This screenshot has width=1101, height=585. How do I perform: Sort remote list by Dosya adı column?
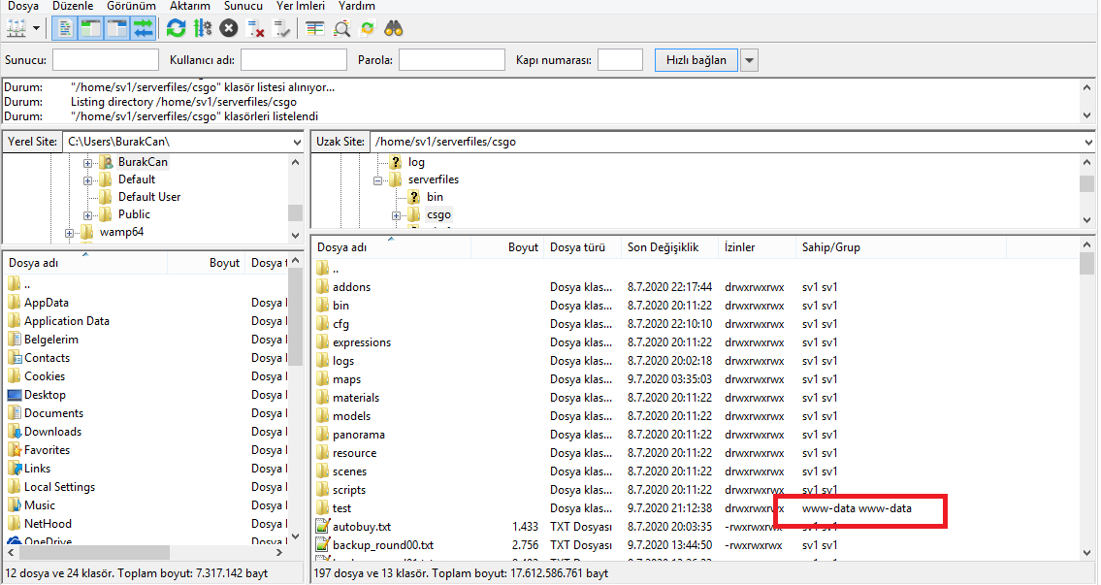tap(391, 247)
